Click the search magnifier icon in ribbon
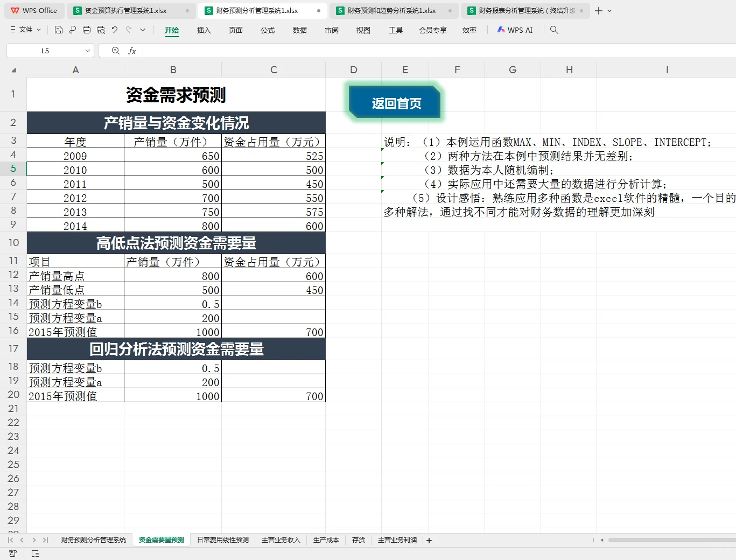736x560 pixels. (x=554, y=30)
